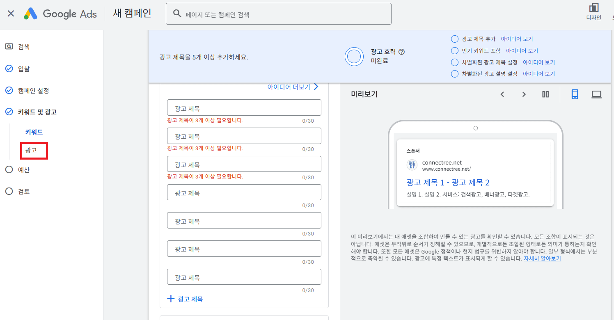
Task: Click the 키워드 및 광고 check icon
Action: (x=9, y=112)
